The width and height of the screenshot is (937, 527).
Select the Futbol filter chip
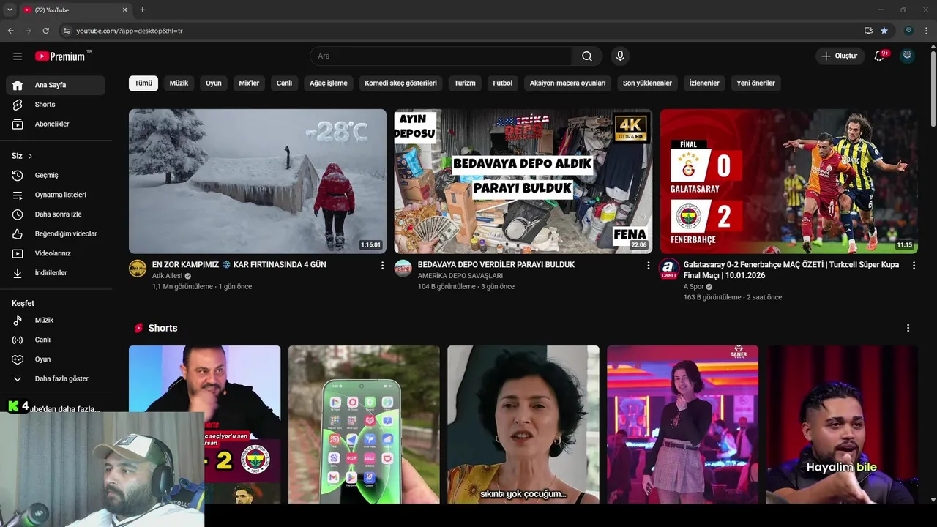pos(503,83)
